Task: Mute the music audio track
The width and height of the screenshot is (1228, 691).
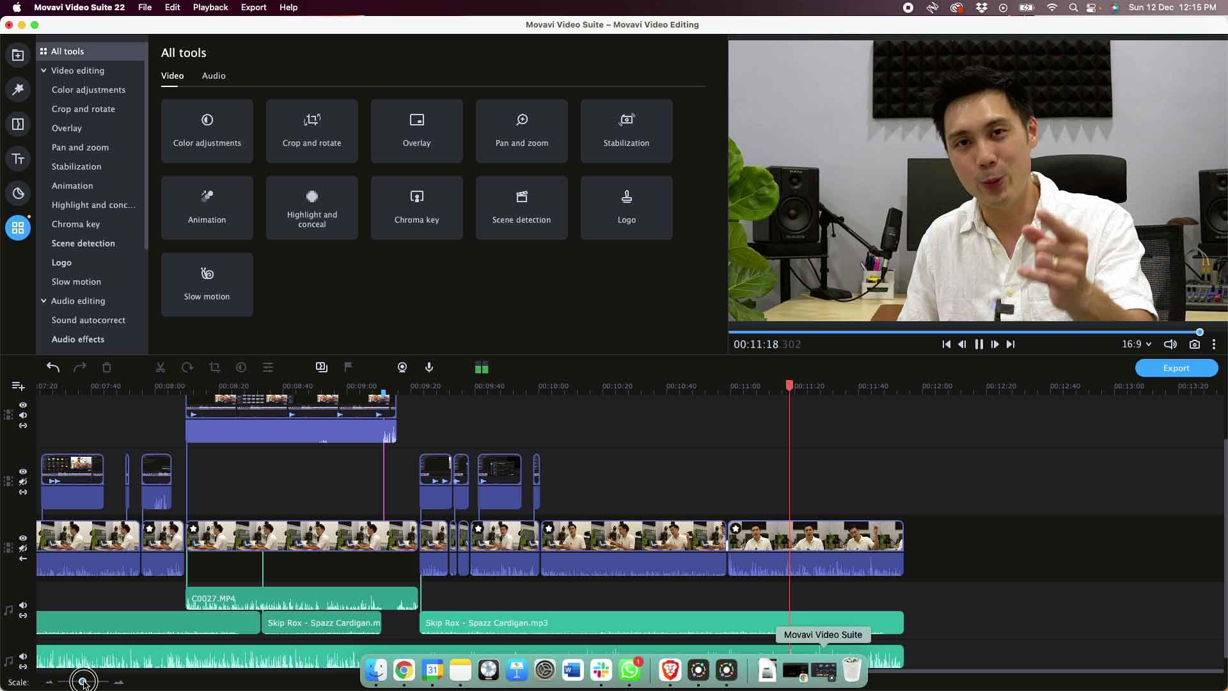Action: point(23,605)
